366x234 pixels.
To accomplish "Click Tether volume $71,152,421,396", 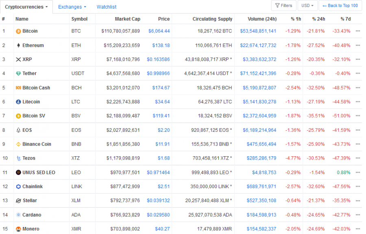I will coord(258,74).
